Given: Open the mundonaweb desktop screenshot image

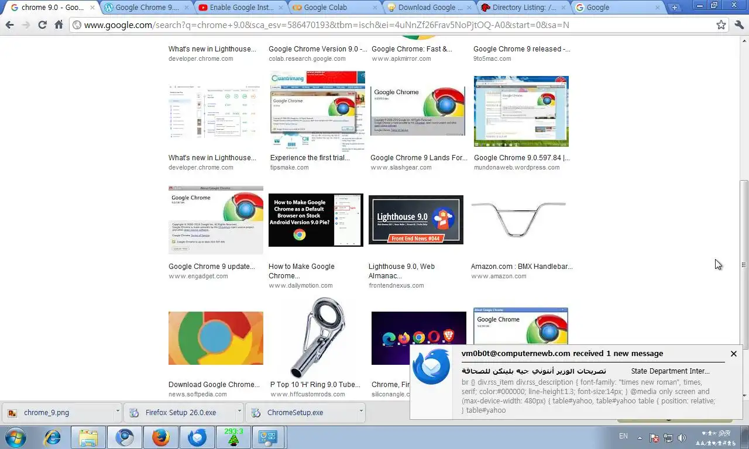Looking at the screenshot, I should 521,111.
